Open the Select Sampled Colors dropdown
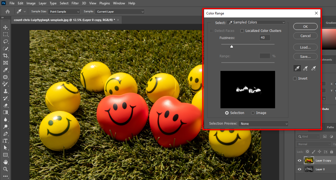Image resolution: width=336 pixels, height=180 pixels. (x=257, y=22)
